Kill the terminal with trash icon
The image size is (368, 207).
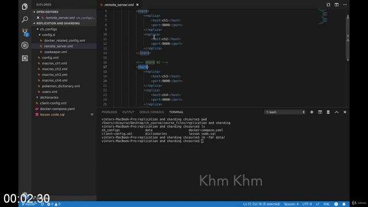point(328,112)
